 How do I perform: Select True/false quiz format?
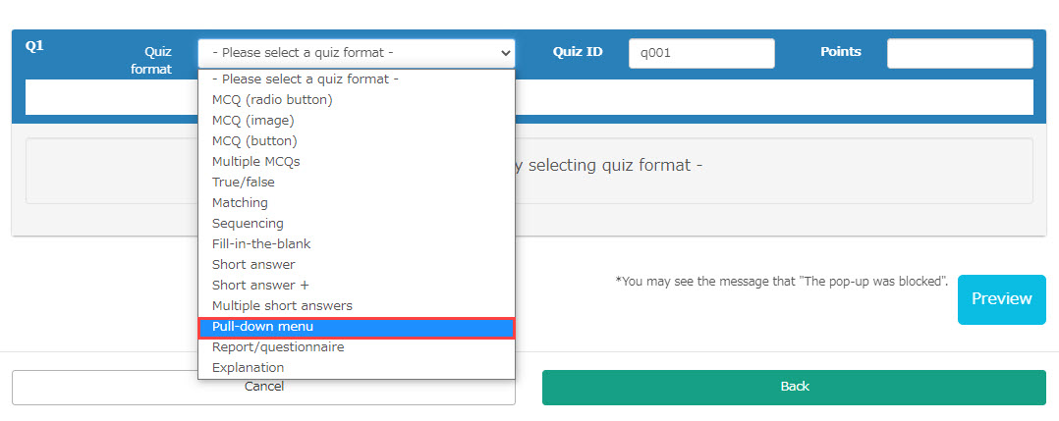(x=244, y=183)
